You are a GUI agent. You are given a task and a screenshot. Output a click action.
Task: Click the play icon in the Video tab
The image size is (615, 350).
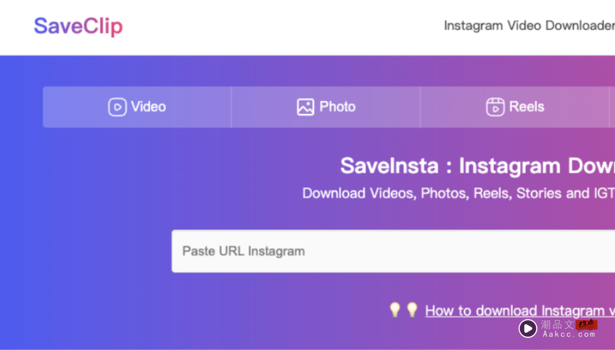(x=117, y=107)
